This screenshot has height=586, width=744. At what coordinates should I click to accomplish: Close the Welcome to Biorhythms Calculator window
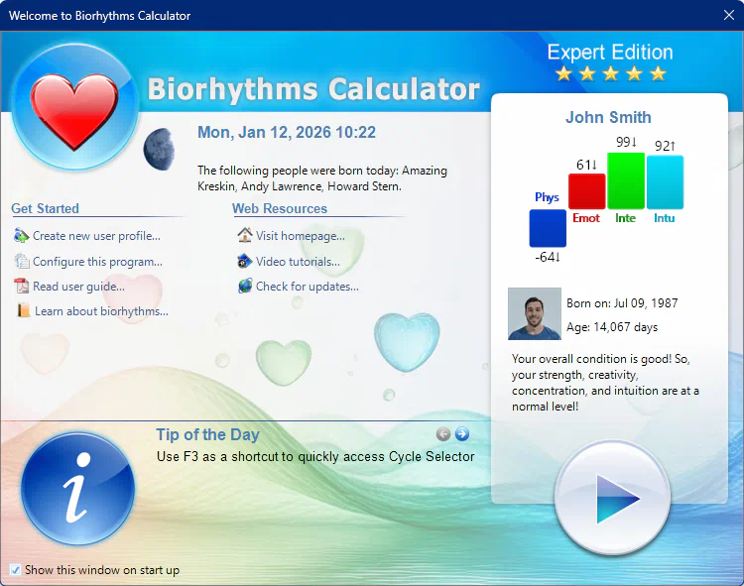tap(729, 15)
